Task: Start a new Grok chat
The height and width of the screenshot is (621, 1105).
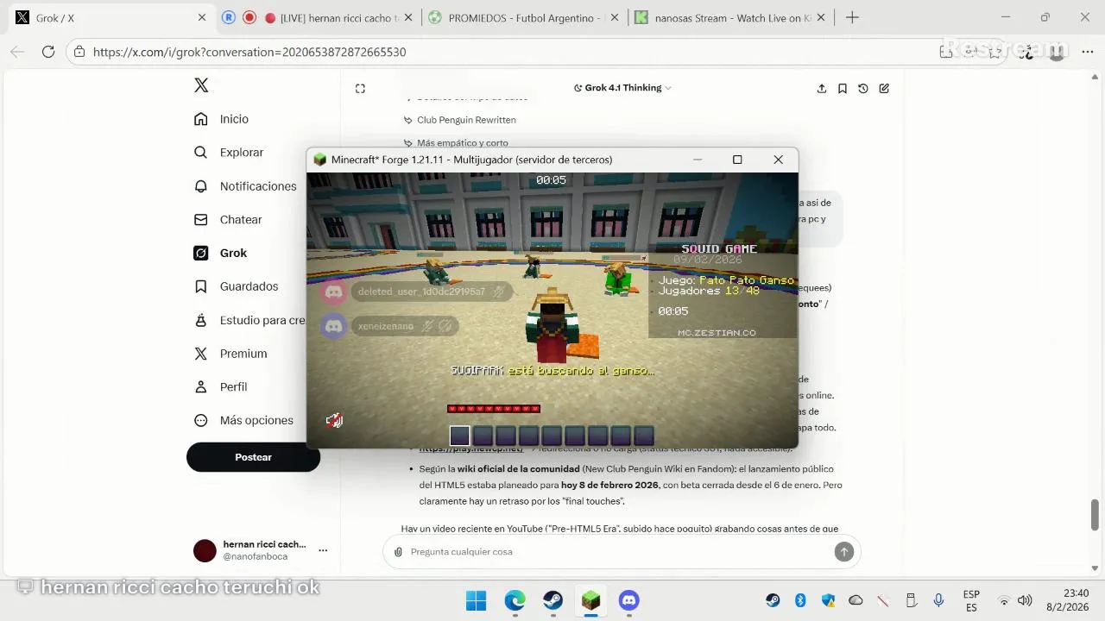Action: pos(884,88)
